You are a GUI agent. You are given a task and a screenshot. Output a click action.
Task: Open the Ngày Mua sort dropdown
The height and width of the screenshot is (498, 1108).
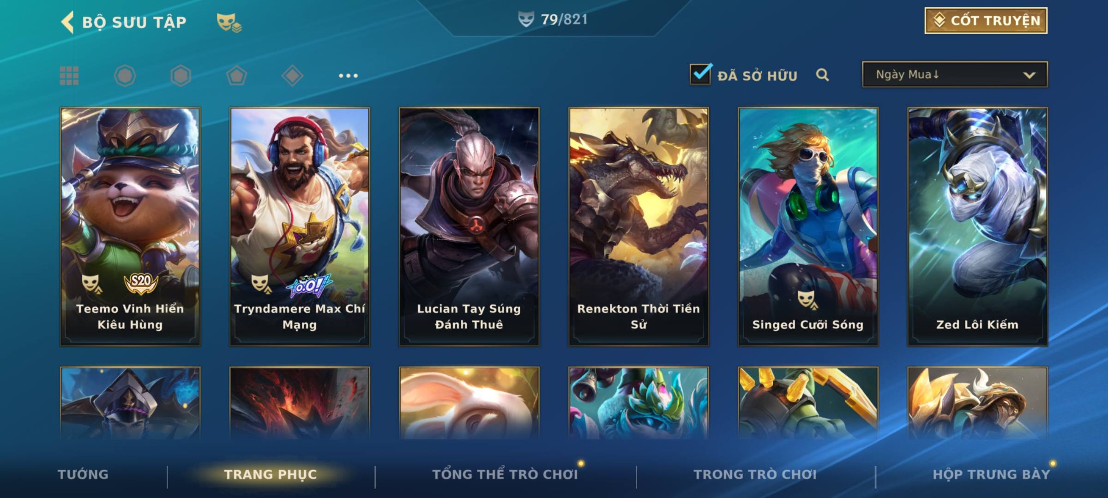pyautogui.click(x=955, y=74)
